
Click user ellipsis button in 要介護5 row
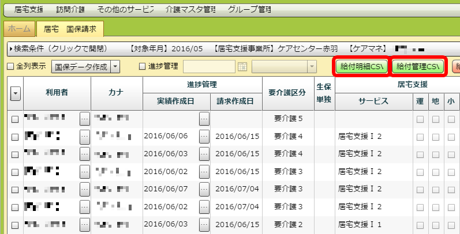(84, 119)
